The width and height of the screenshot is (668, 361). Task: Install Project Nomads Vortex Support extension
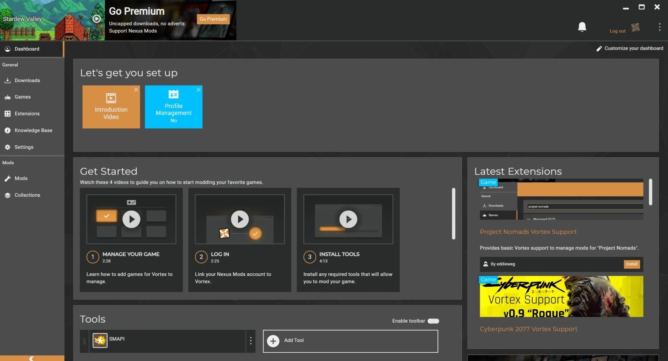pos(631,264)
